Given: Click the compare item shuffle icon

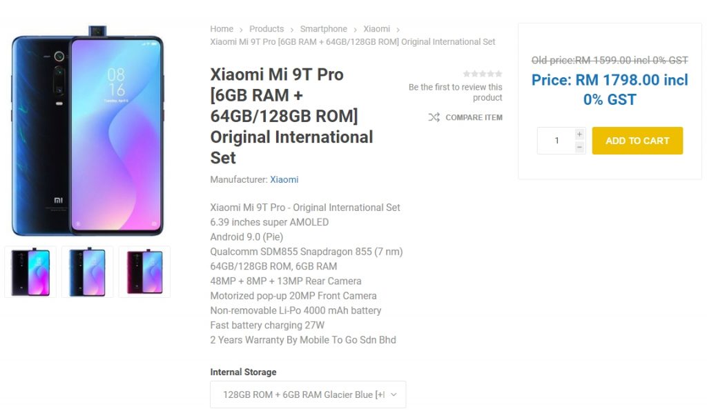Looking at the screenshot, I should click(x=434, y=117).
